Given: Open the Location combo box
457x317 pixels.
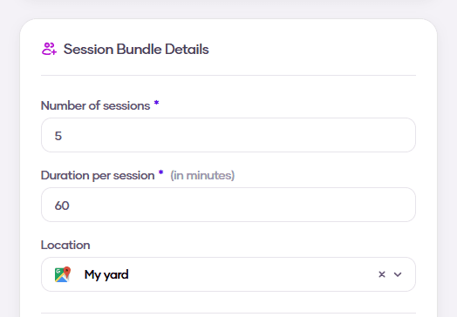Looking at the screenshot, I should pyautogui.click(x=228, y=274).
